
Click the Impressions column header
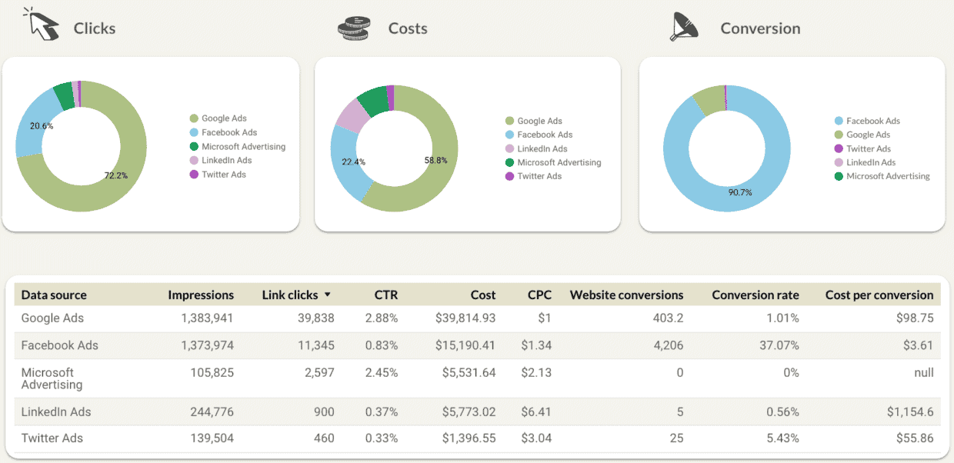[201, 295]
